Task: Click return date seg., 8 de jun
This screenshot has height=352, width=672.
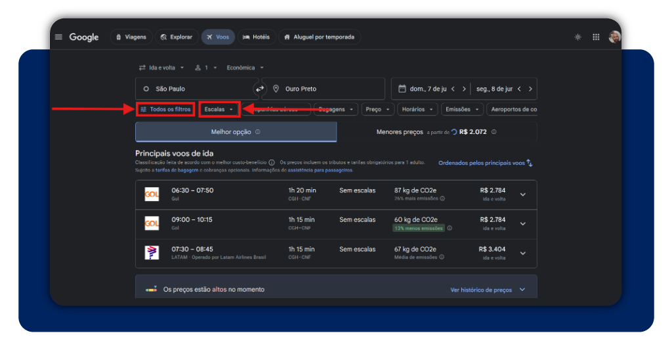Action: [495, 89]
